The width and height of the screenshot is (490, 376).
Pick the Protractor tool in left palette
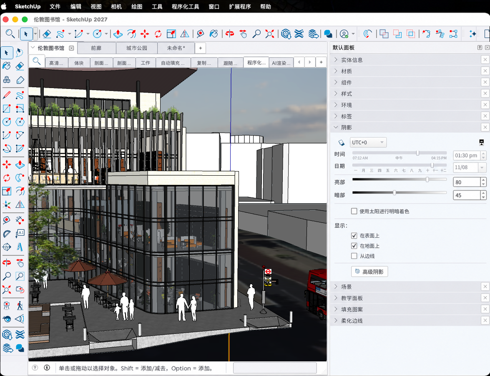tap(7, 233)
